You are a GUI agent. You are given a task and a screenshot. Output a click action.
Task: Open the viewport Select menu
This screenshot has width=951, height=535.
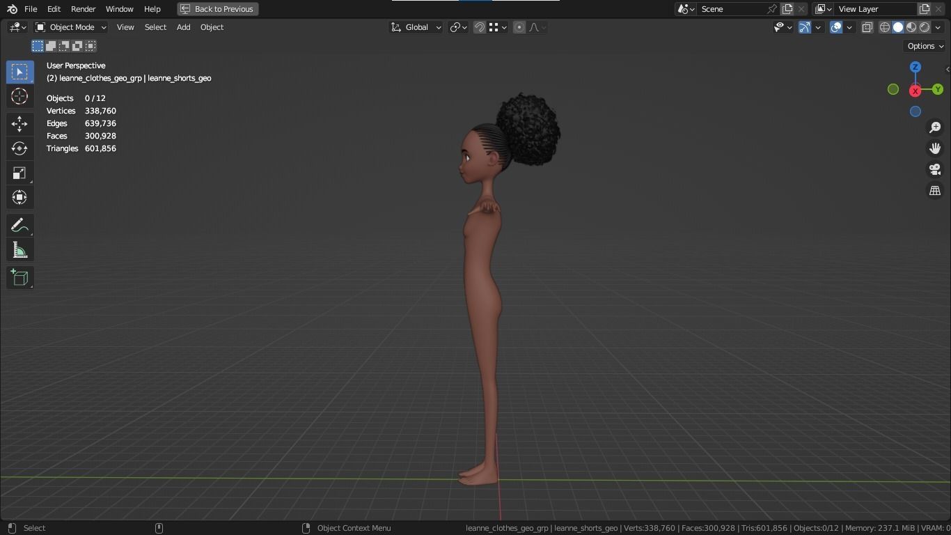coord(155,27)
